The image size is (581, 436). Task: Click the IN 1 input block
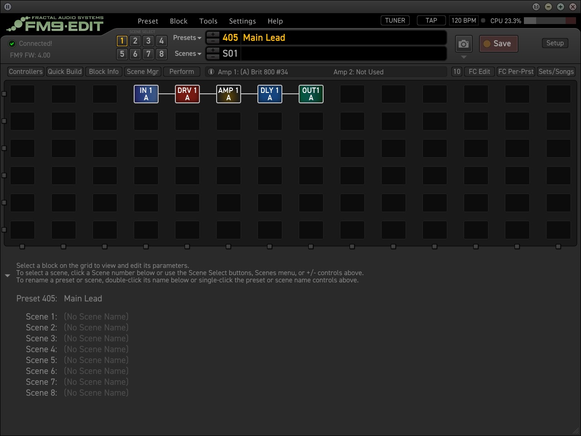click(x=146, y=94)
